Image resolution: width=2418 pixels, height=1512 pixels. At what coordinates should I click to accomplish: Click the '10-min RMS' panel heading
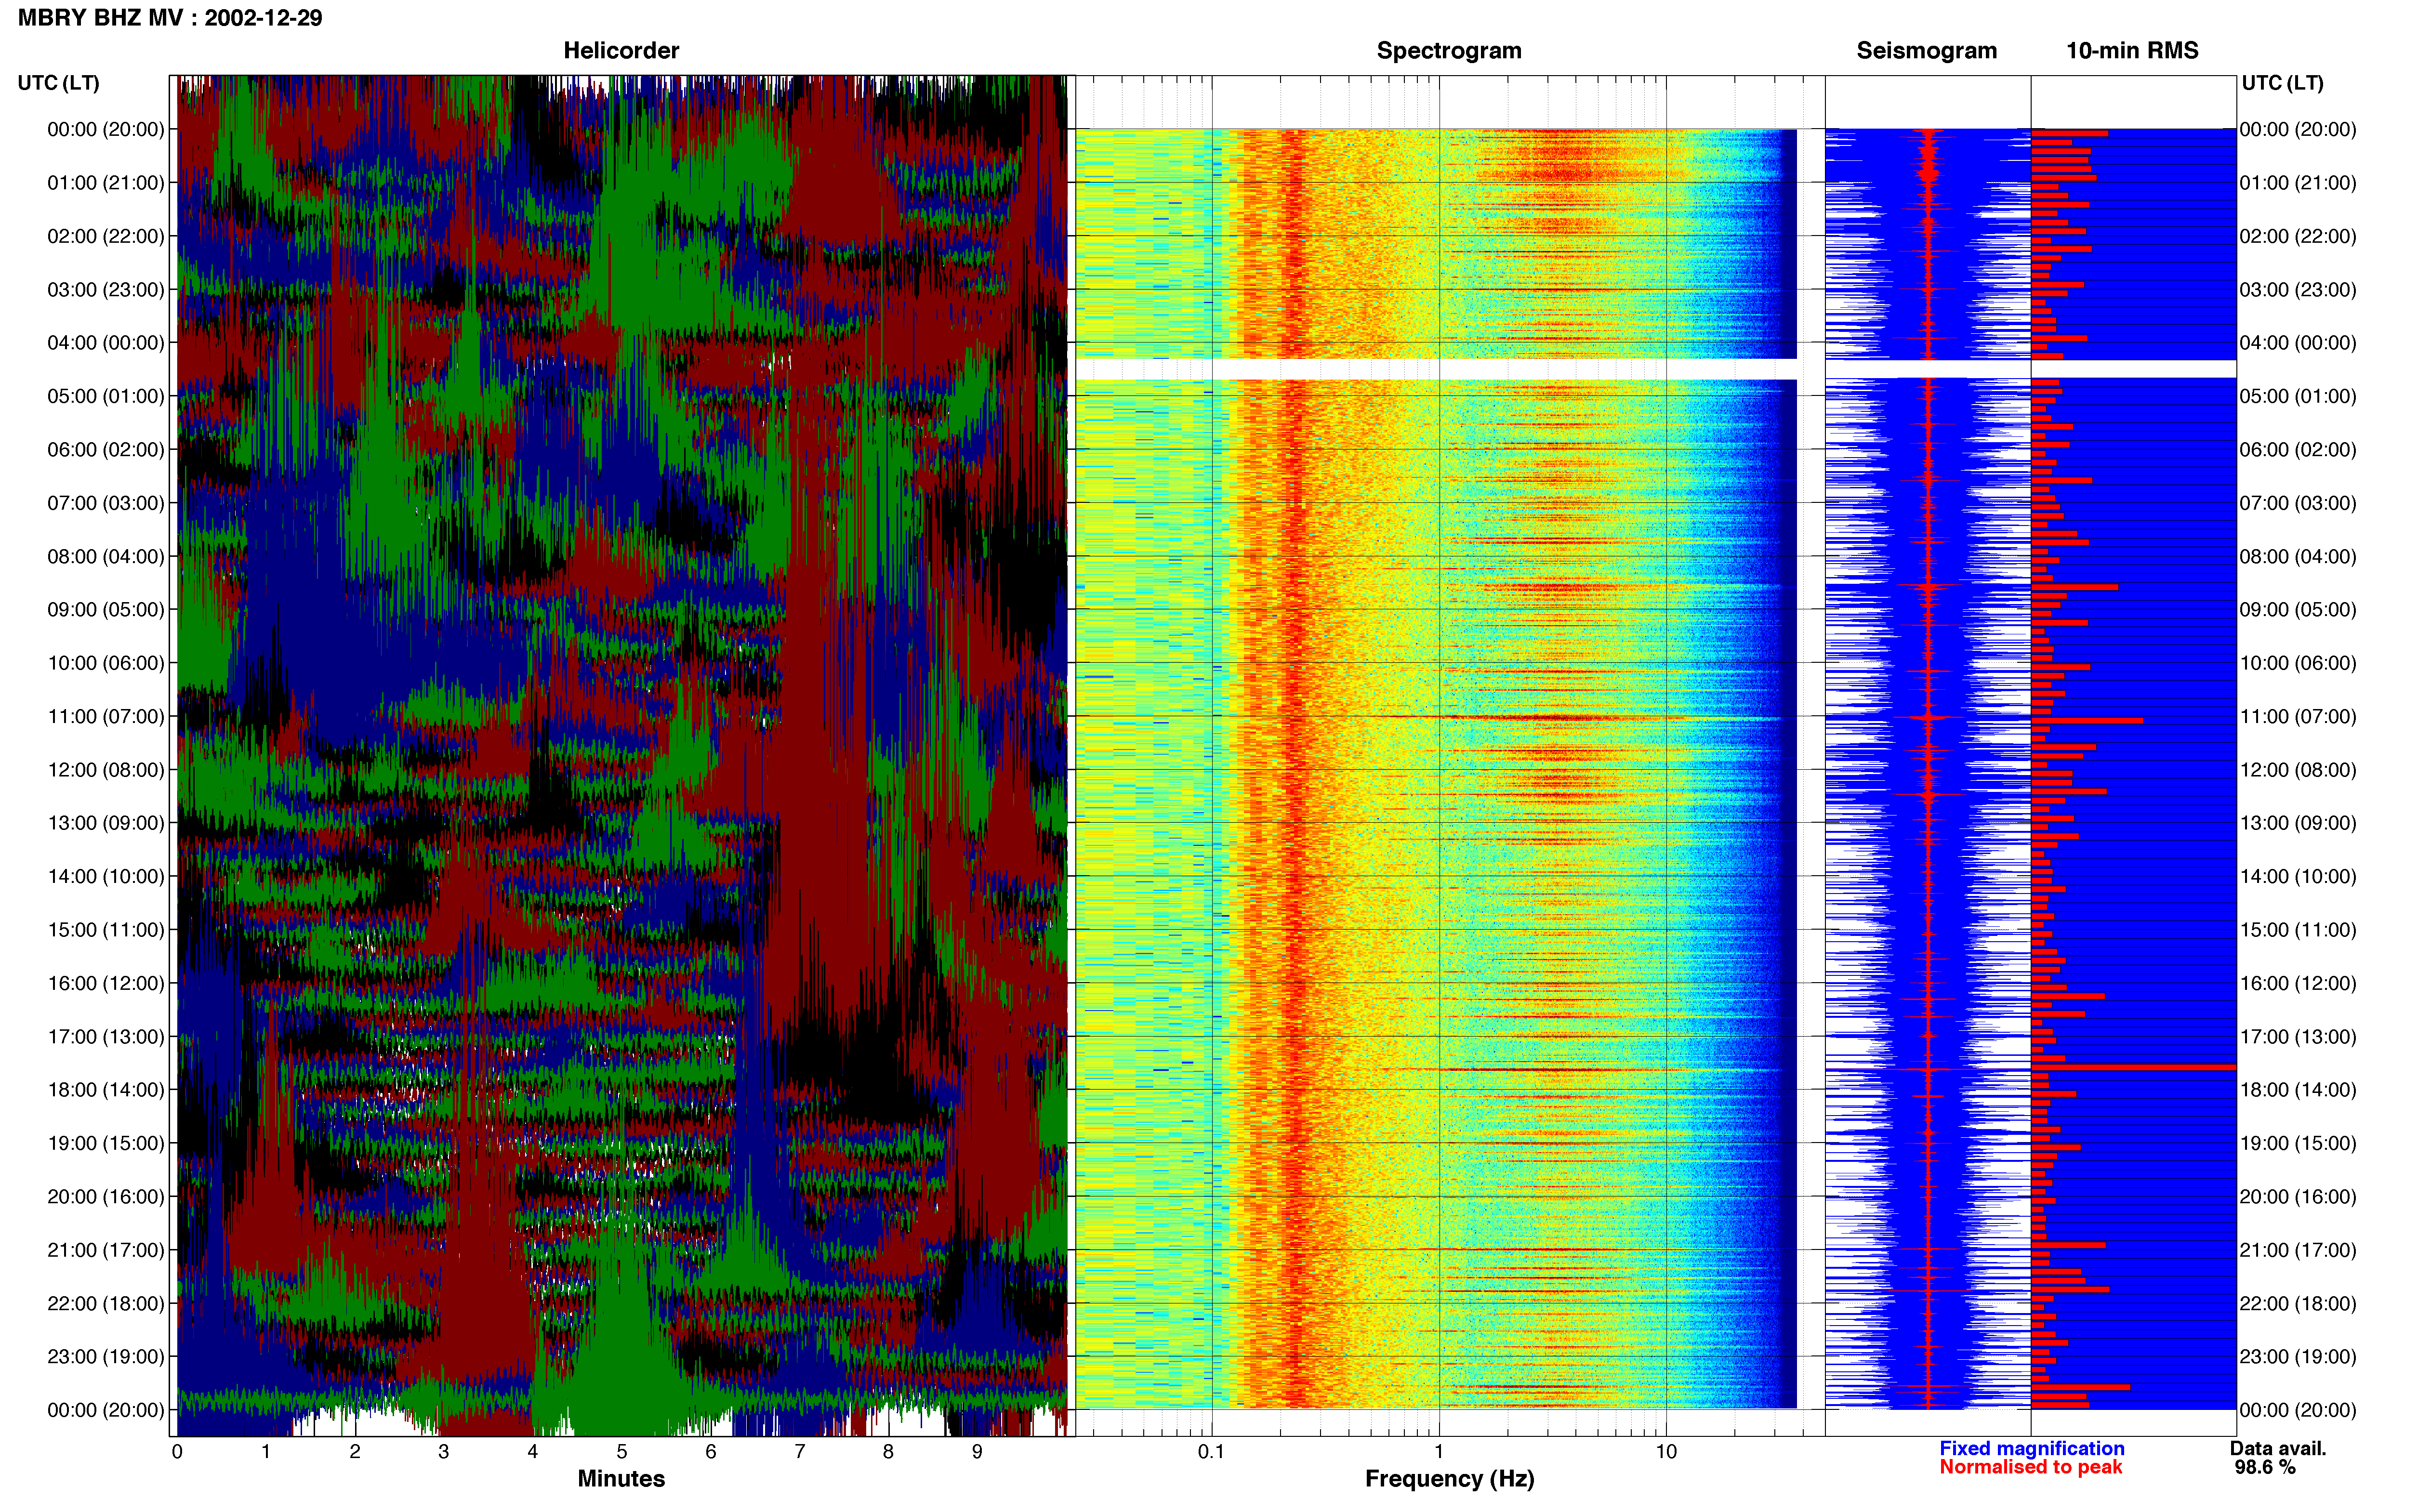(x=2132, y=50)
